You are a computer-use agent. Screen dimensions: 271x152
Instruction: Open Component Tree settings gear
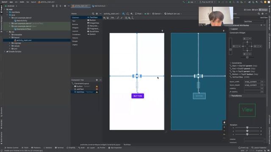[97, 80]
